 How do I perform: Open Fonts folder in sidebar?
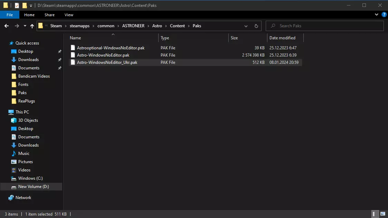(23, 85)
